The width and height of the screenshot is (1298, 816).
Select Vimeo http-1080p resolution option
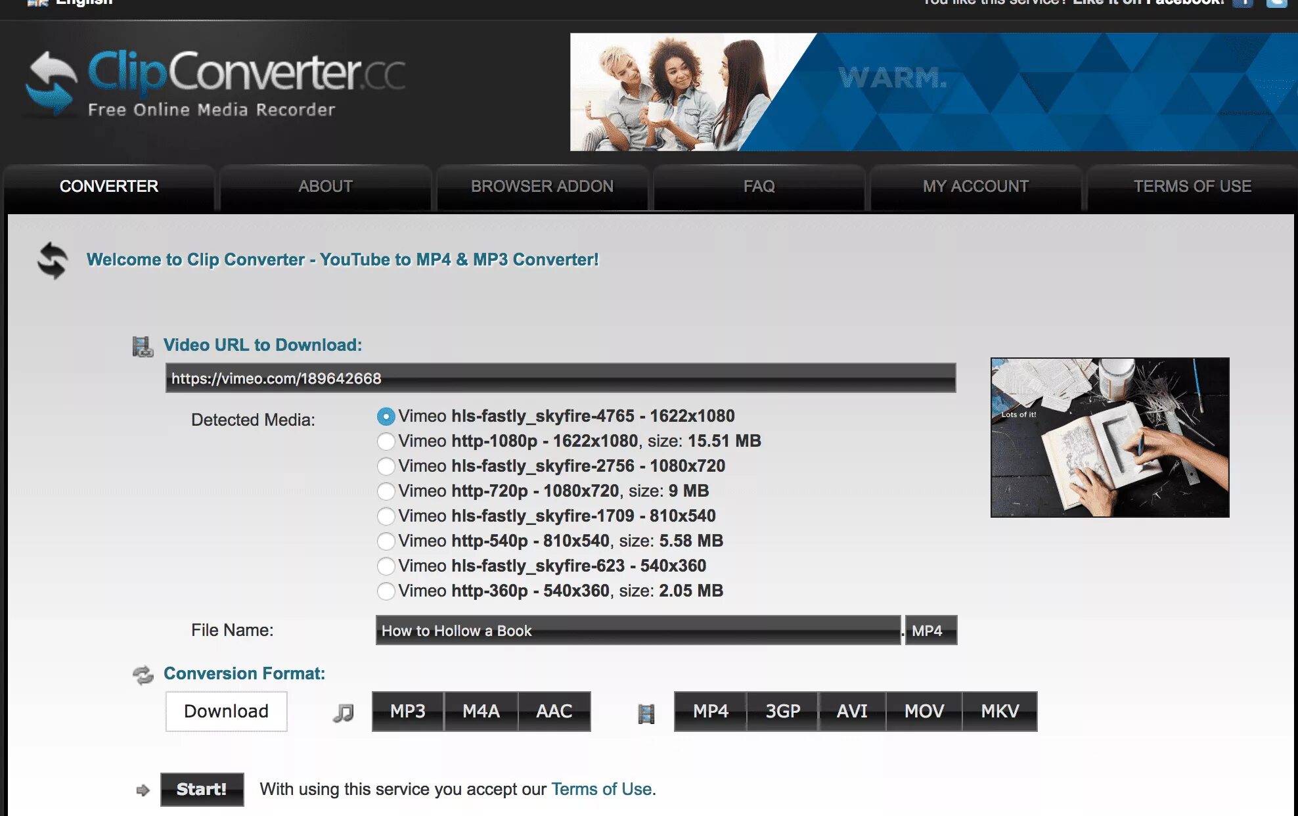click(x=384, y=440)
